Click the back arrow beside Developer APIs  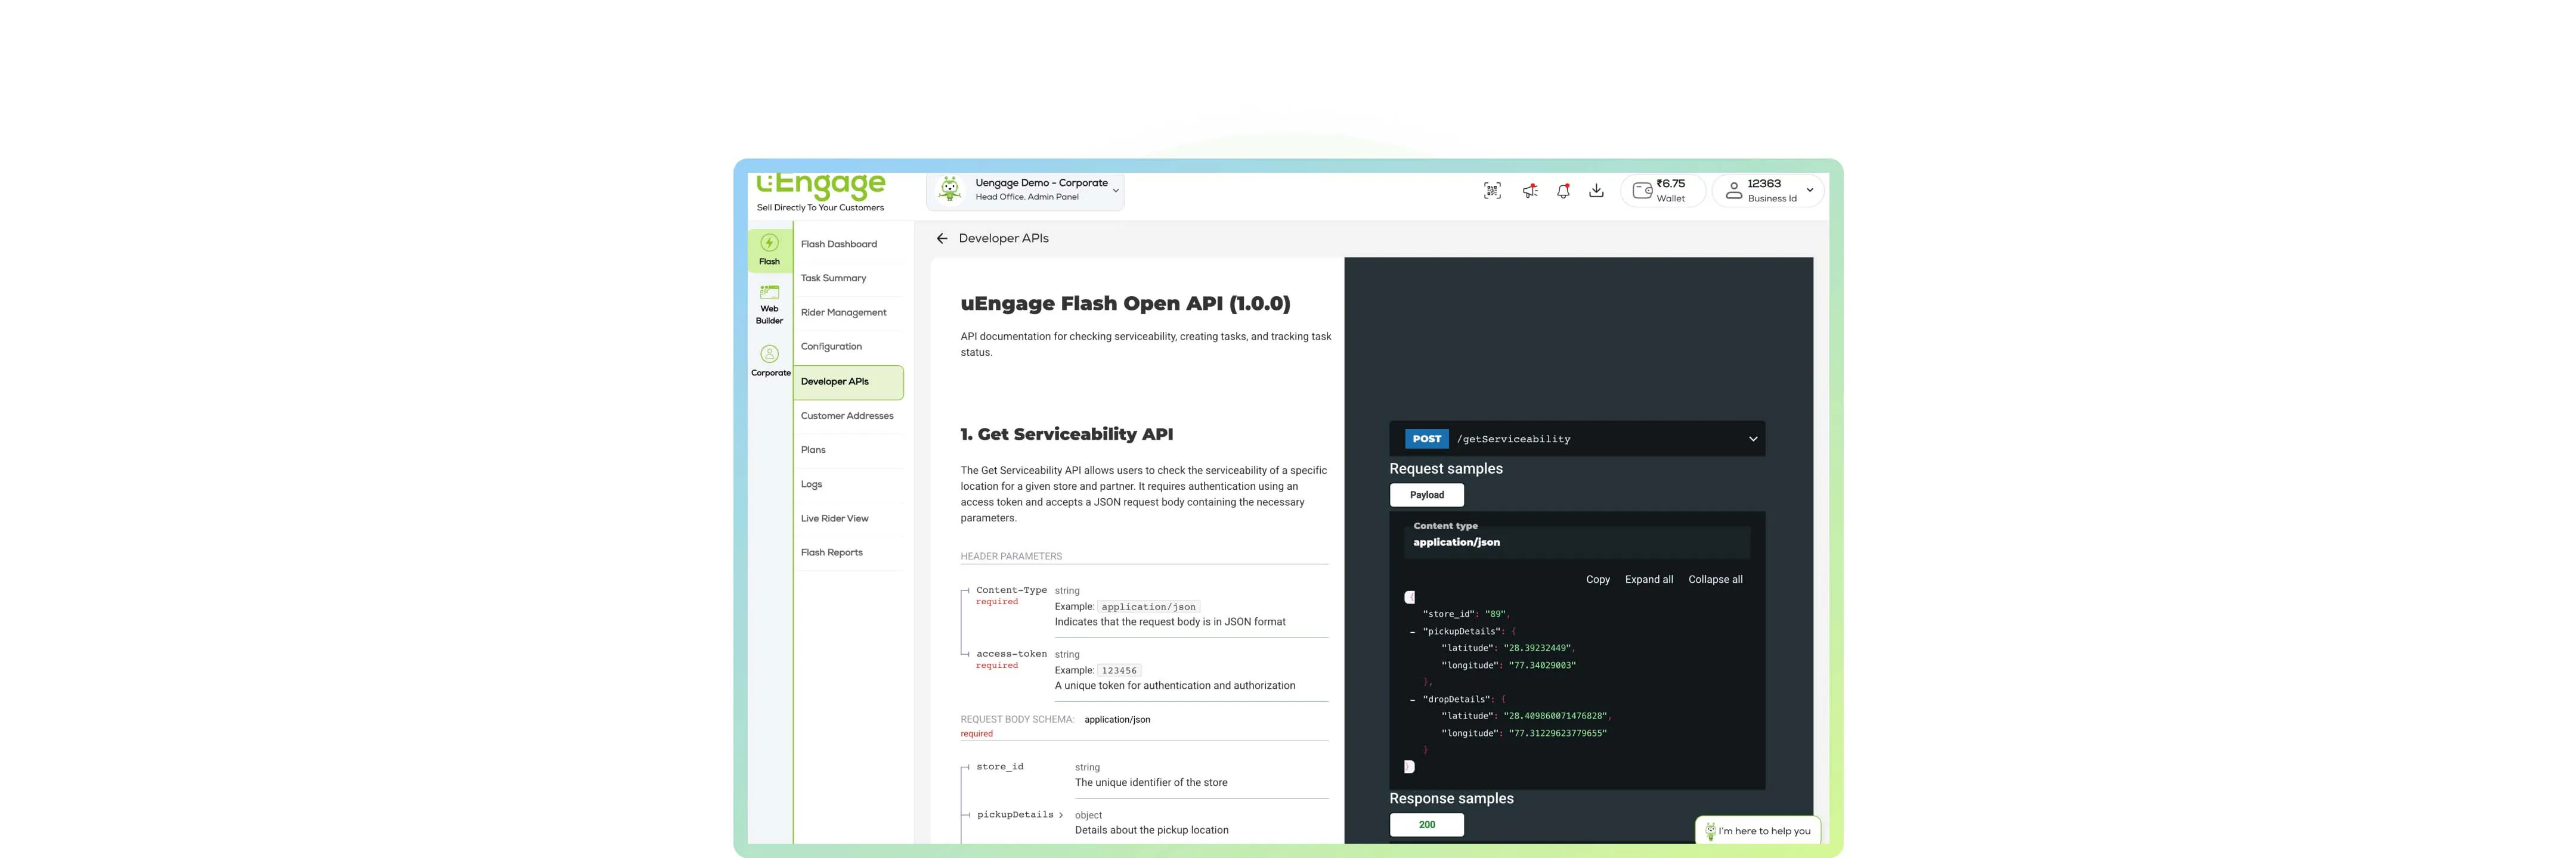click(x=941, y=239)
